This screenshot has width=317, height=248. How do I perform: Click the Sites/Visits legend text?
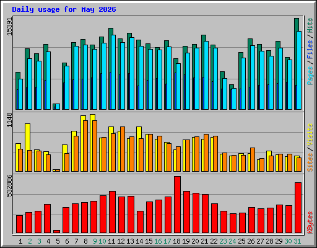point(310,148)
